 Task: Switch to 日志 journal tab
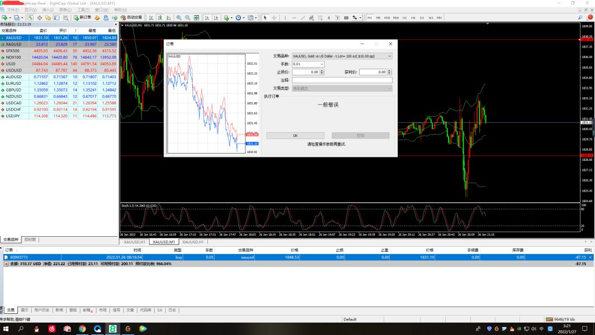tap(172, 310)
